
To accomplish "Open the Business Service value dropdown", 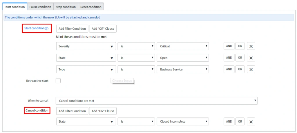I will [x=182, y=70].
